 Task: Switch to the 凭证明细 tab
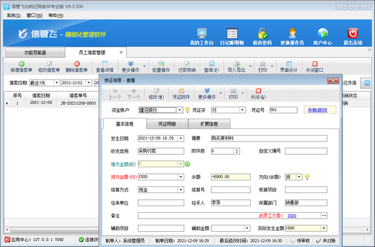click(167, 124)
